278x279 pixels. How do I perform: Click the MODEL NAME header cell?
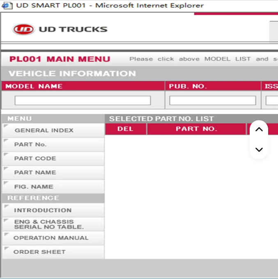click(83, 86)
